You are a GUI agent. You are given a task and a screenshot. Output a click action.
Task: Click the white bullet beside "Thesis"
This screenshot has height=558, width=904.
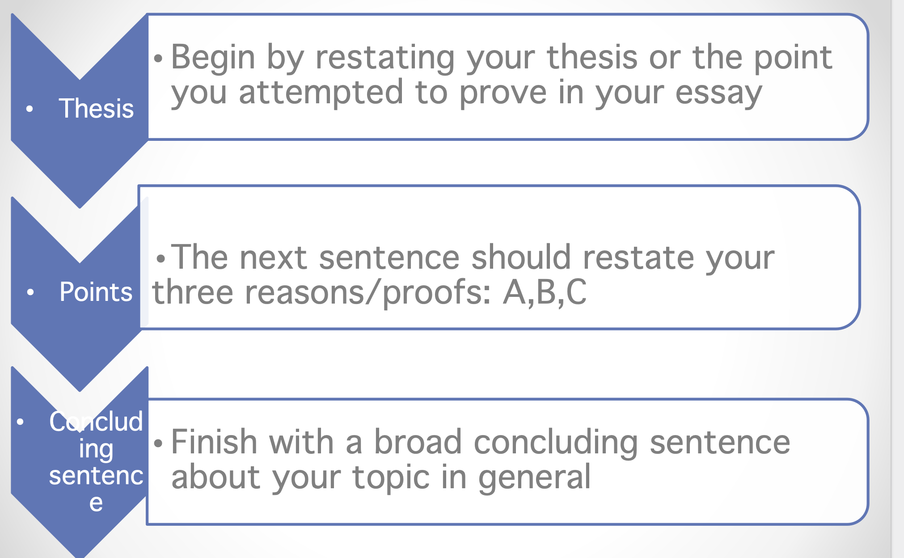[30, 109]
